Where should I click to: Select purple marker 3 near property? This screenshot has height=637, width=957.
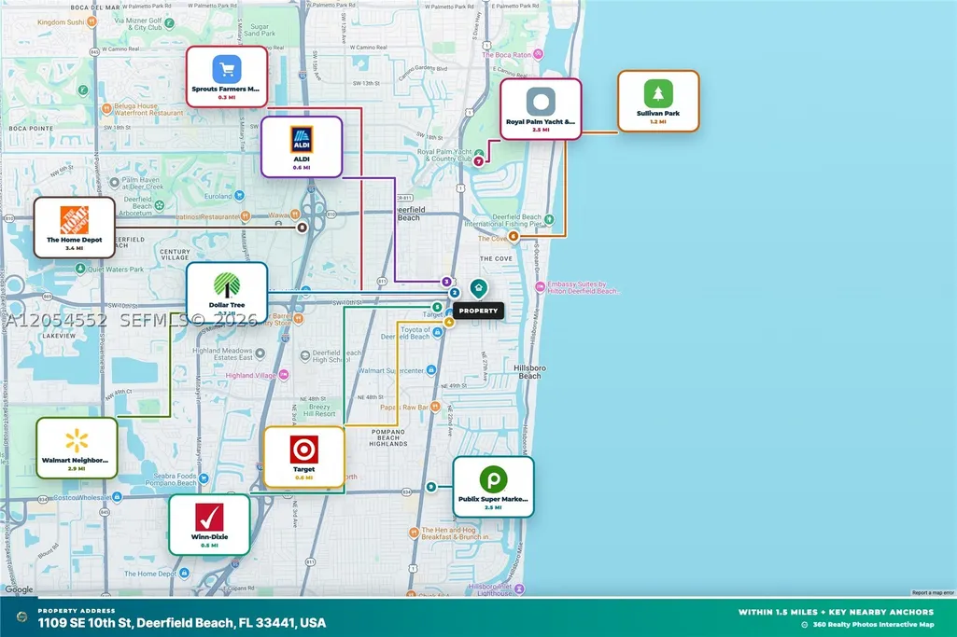[x=447, y=282]
